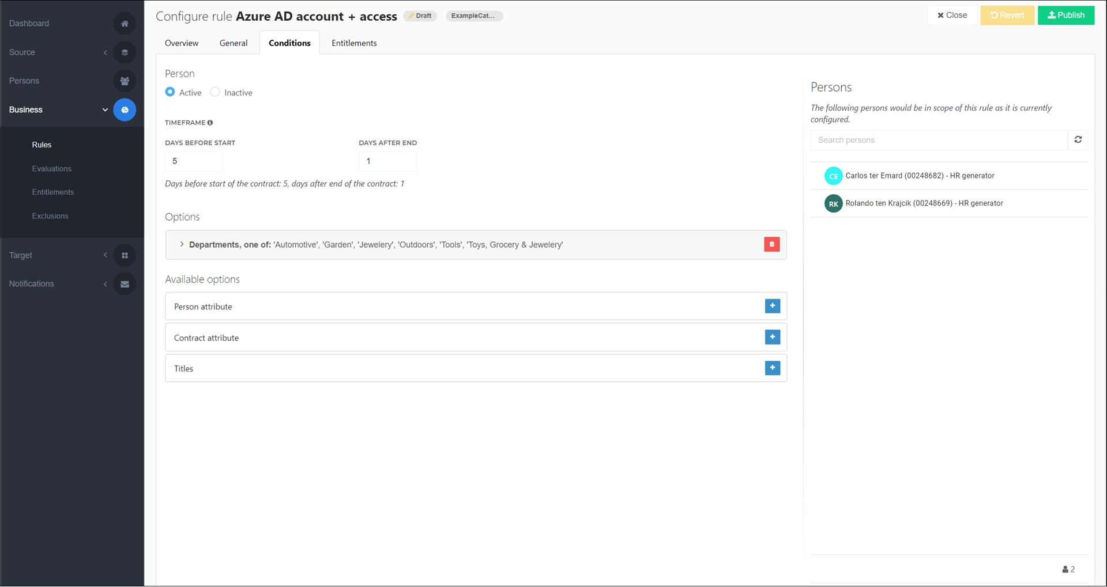Add Titles option with plus icon

(x=773, y=368)
